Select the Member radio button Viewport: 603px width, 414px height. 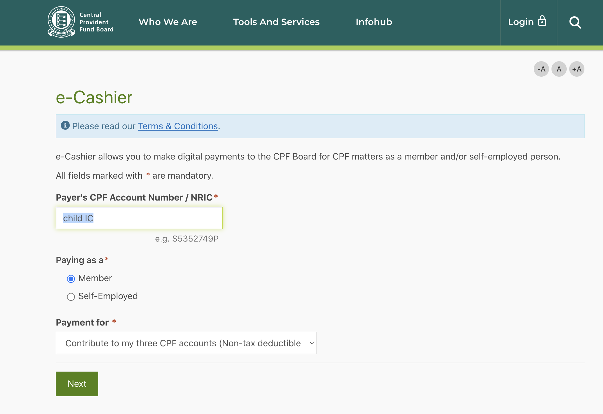click(x=71, y=279)
